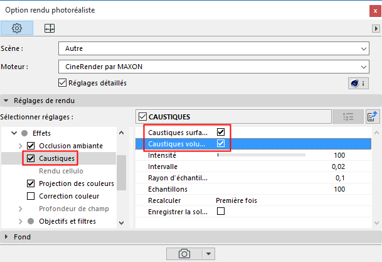The image size is (382, 262).
Task: Toggle the Projection des couleurs checkbox
Action: (31, 183)
